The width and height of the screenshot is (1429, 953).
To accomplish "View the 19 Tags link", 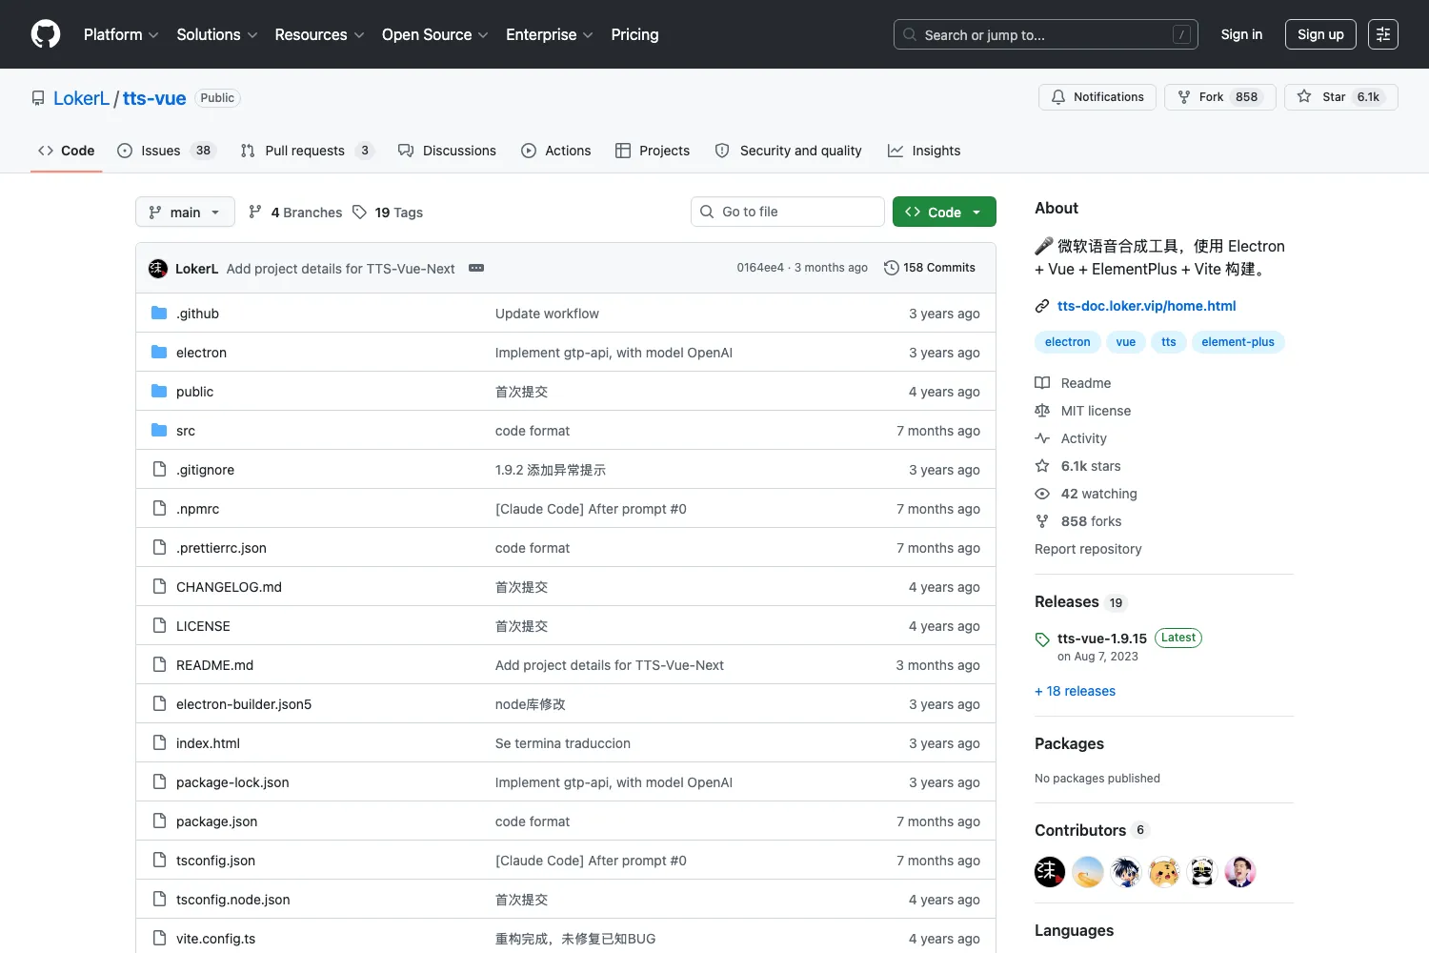I will tap(388, 213).
